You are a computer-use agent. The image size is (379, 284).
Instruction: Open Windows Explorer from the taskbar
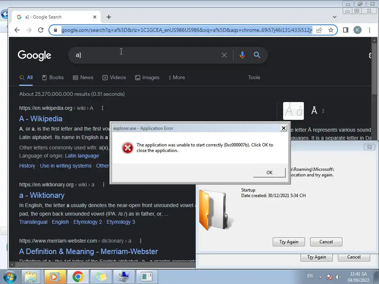31,277
